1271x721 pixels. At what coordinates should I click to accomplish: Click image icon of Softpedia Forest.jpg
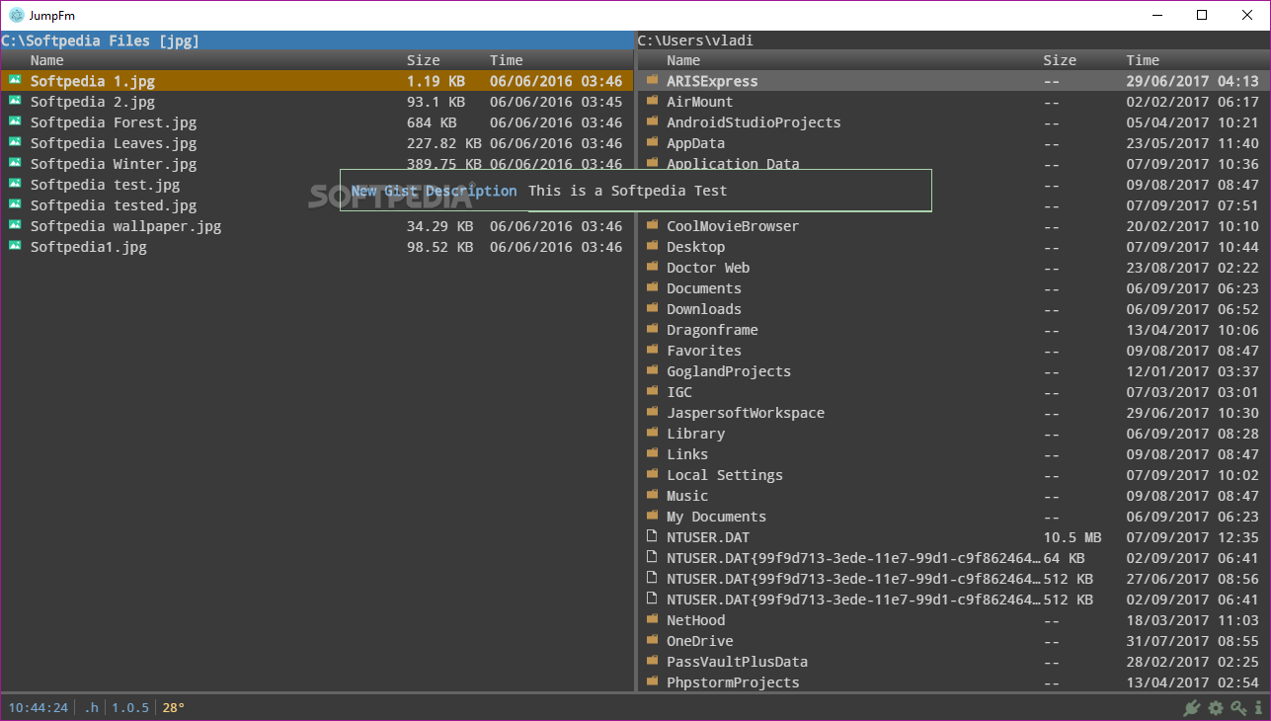[15, 121]
